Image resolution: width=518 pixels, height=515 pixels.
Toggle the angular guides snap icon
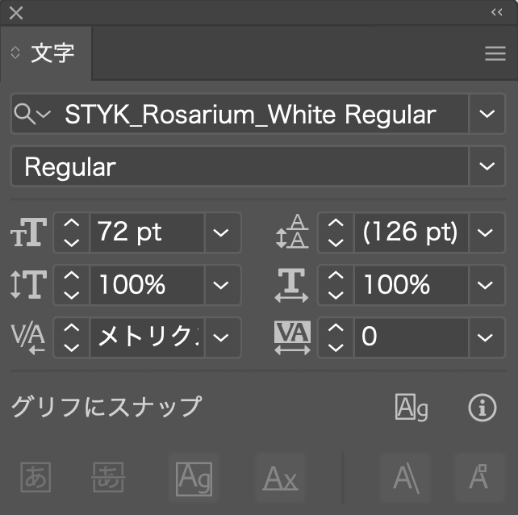[x=406, y=478]
